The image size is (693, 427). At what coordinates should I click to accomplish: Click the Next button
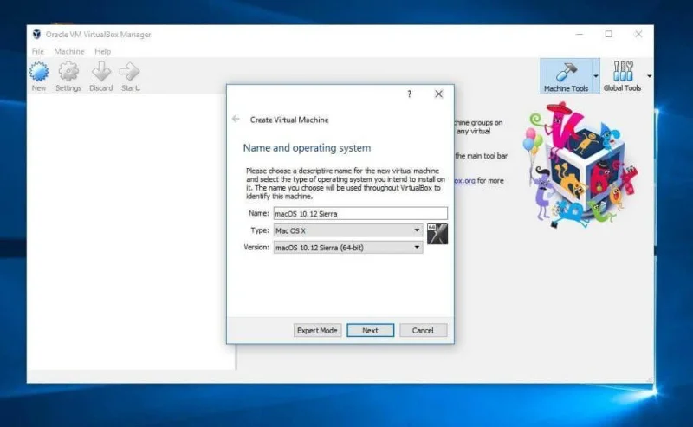pyautogui.click(x=370, y=330)
